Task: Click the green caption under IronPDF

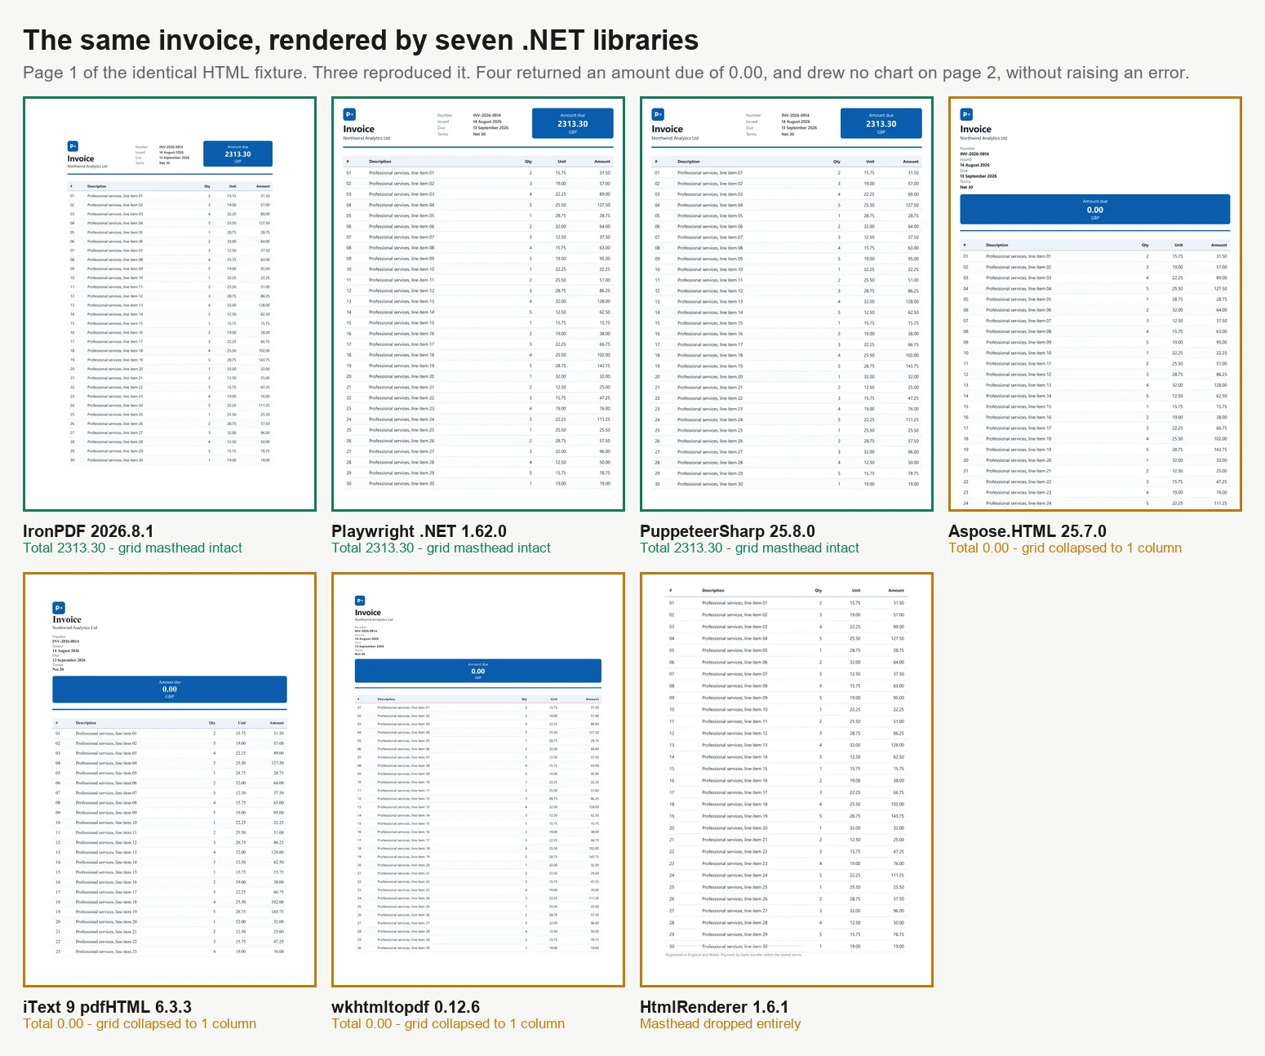Action: pos(132,548)
